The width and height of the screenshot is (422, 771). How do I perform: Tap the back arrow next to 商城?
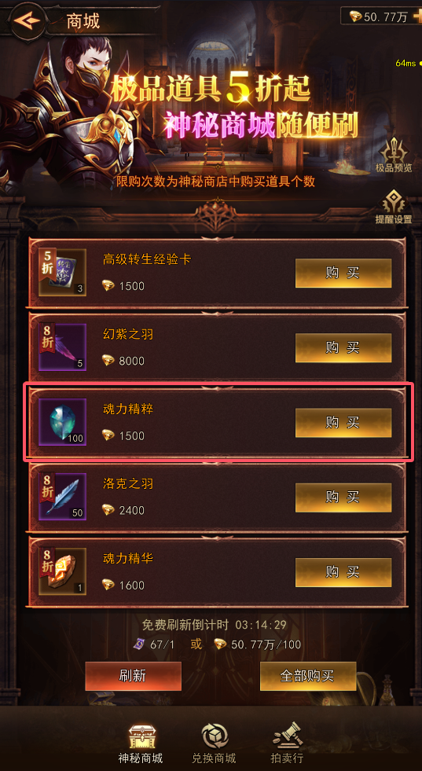(x=27, y=20)
